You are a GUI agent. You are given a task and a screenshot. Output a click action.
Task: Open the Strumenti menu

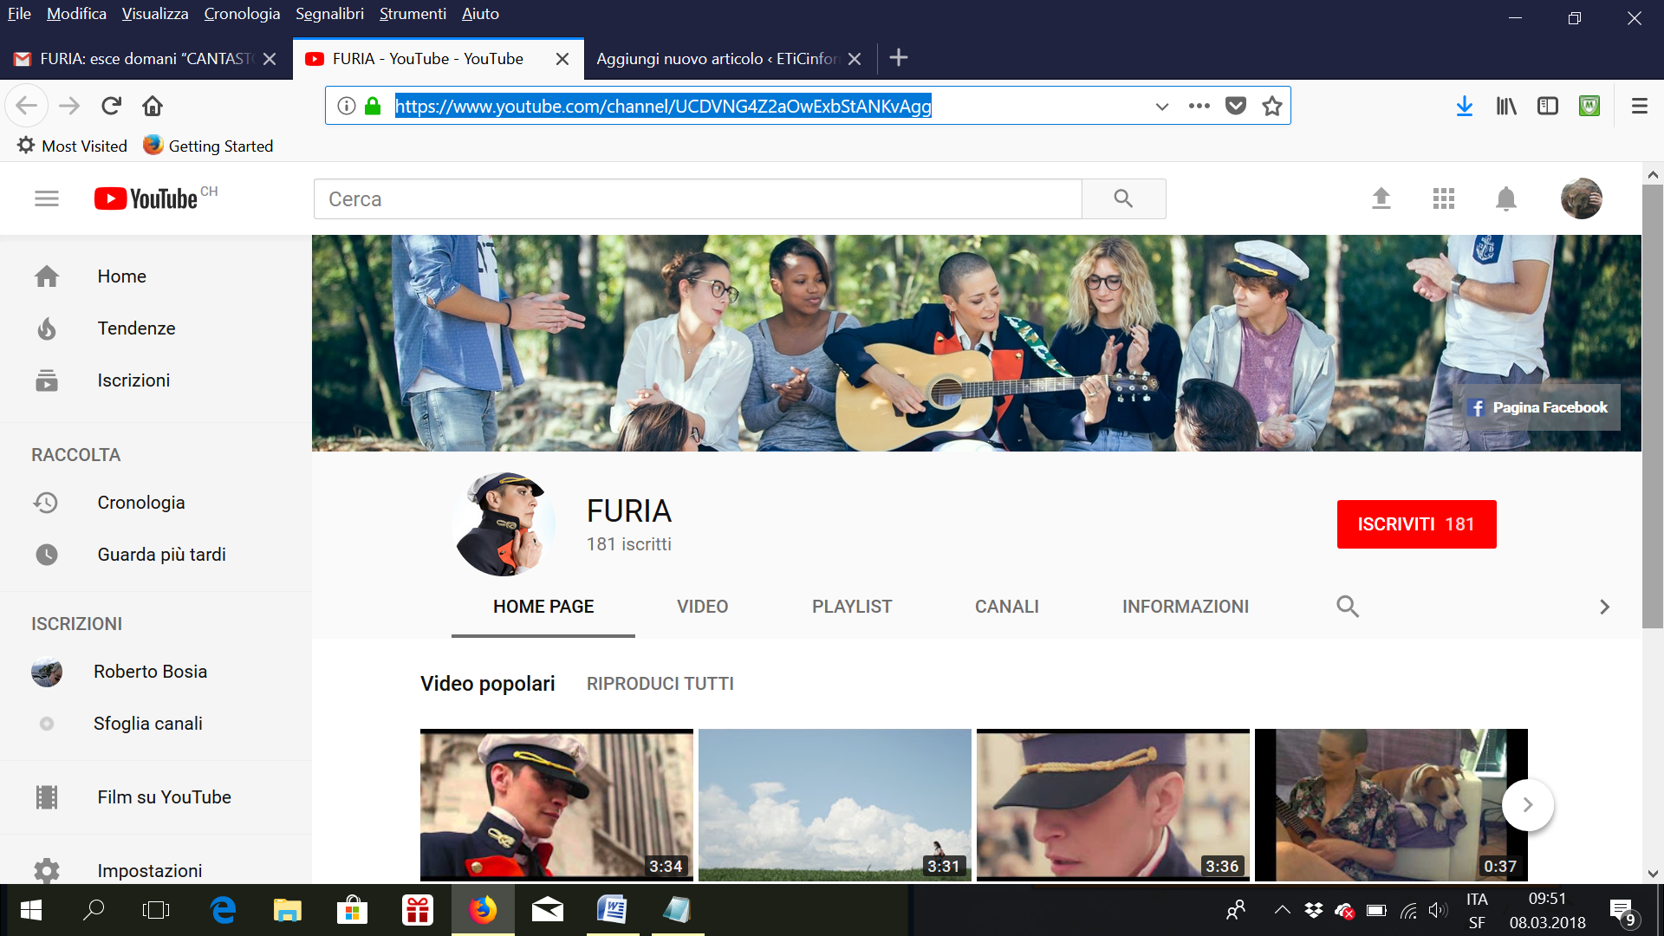coord(413,14)
